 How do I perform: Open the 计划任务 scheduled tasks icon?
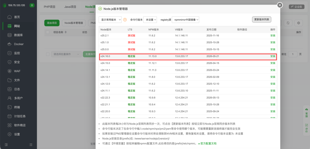9,116
